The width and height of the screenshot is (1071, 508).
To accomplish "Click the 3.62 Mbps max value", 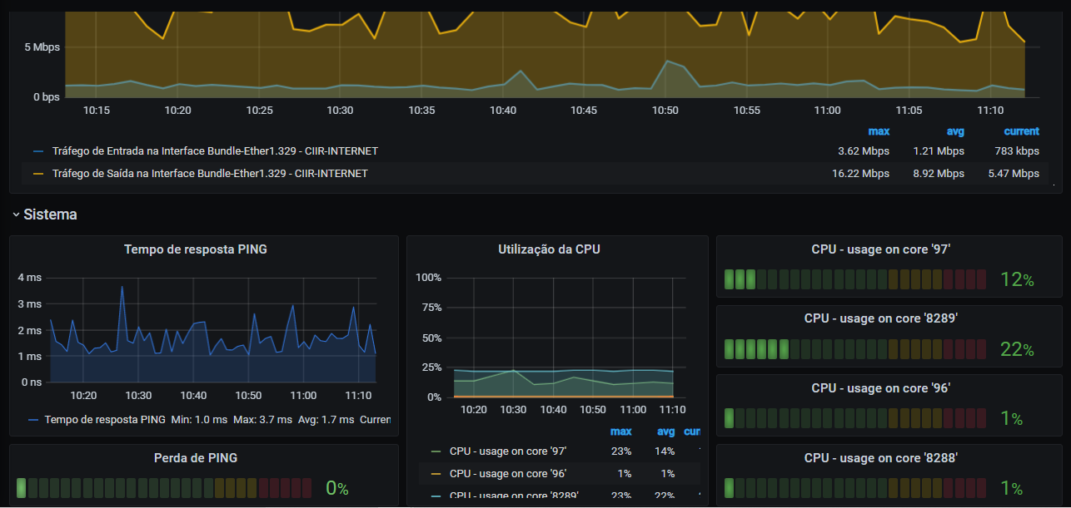I will (x=864, y=151).
